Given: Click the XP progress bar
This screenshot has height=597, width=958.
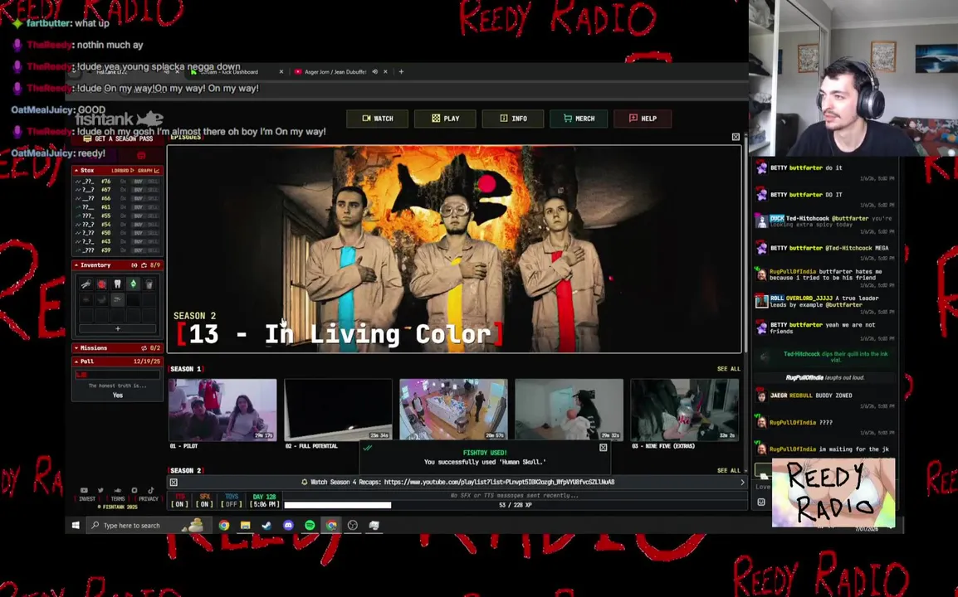Looking at the screenshot, I should (x=515, y=506).
